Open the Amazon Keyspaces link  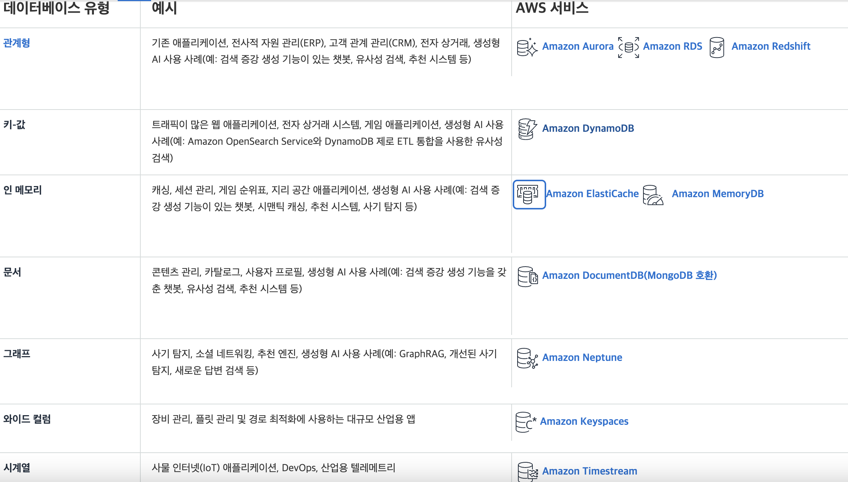pyautogui.click(x=584, y=421)
